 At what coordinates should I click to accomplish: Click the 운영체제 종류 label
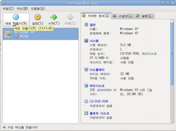[100, 33]
